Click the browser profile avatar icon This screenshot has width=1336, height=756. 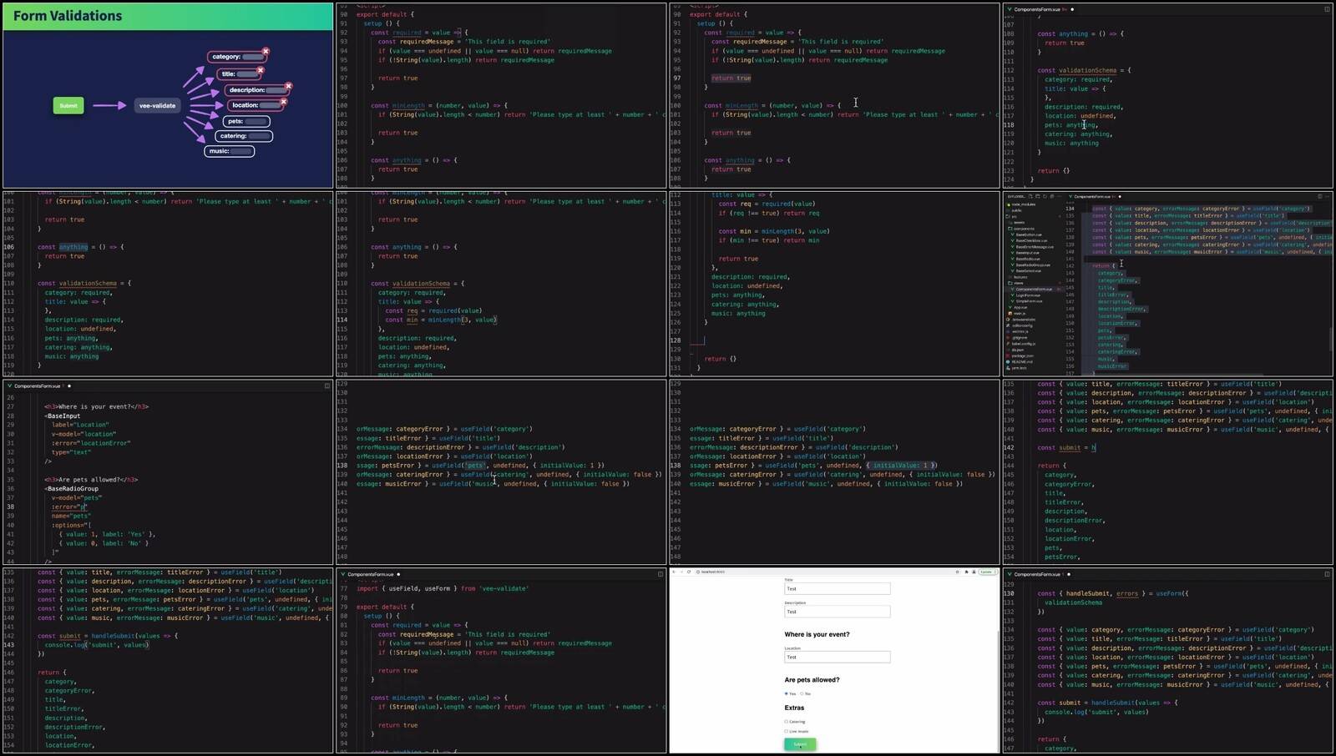click(x=974, y=572)
